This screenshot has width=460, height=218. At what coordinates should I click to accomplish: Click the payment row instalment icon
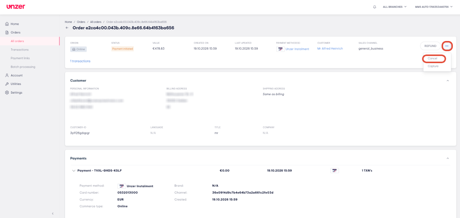[x=334, y=171]
